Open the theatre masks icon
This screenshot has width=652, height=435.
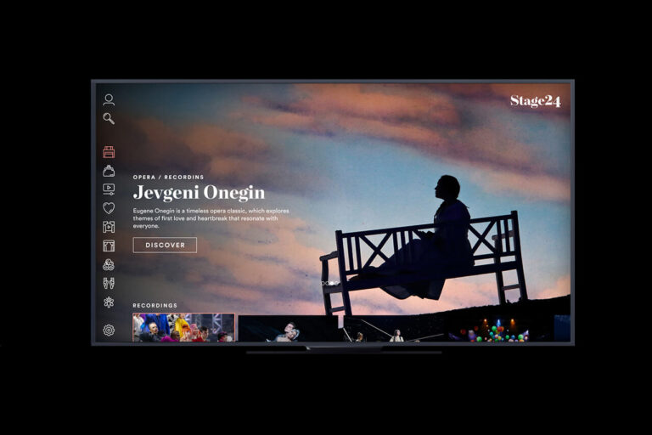click(109, 264)
